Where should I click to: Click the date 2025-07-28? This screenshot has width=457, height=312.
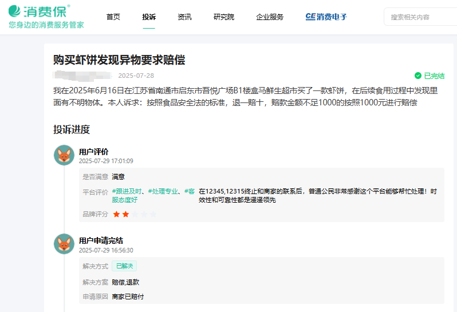[136, 76]
